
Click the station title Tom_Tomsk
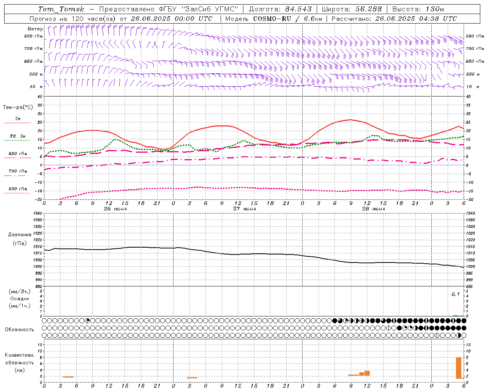point(62,9)
